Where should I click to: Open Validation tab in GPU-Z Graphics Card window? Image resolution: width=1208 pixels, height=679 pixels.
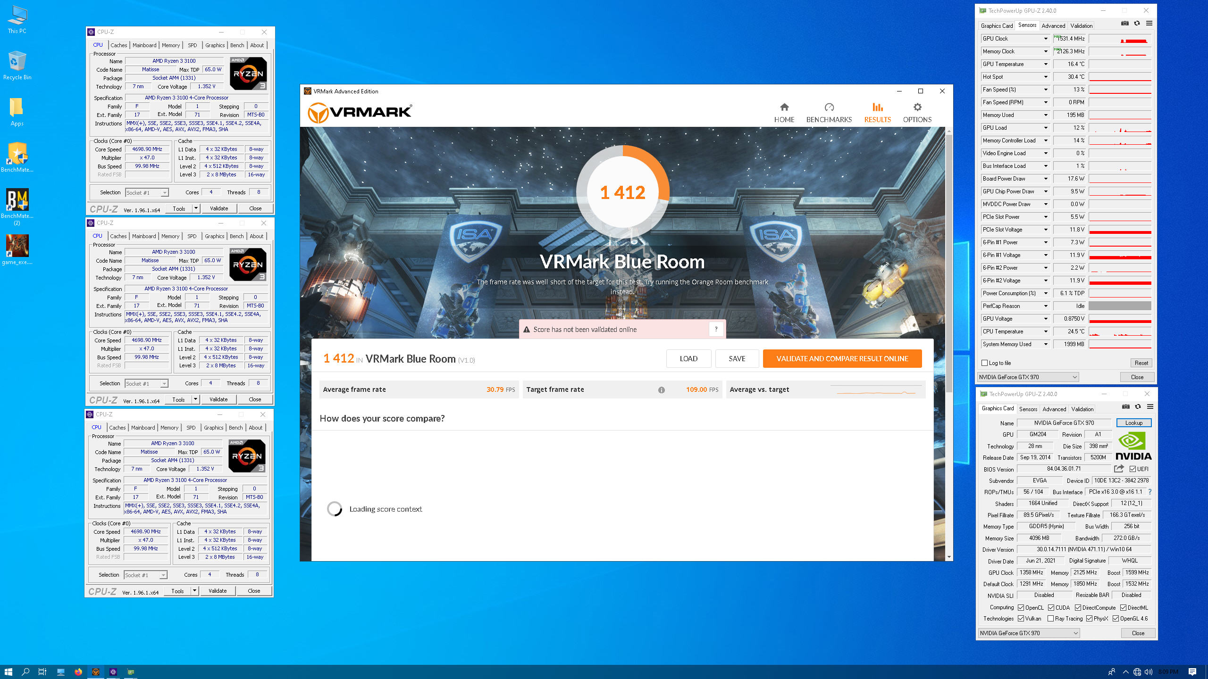point(1082,409)
